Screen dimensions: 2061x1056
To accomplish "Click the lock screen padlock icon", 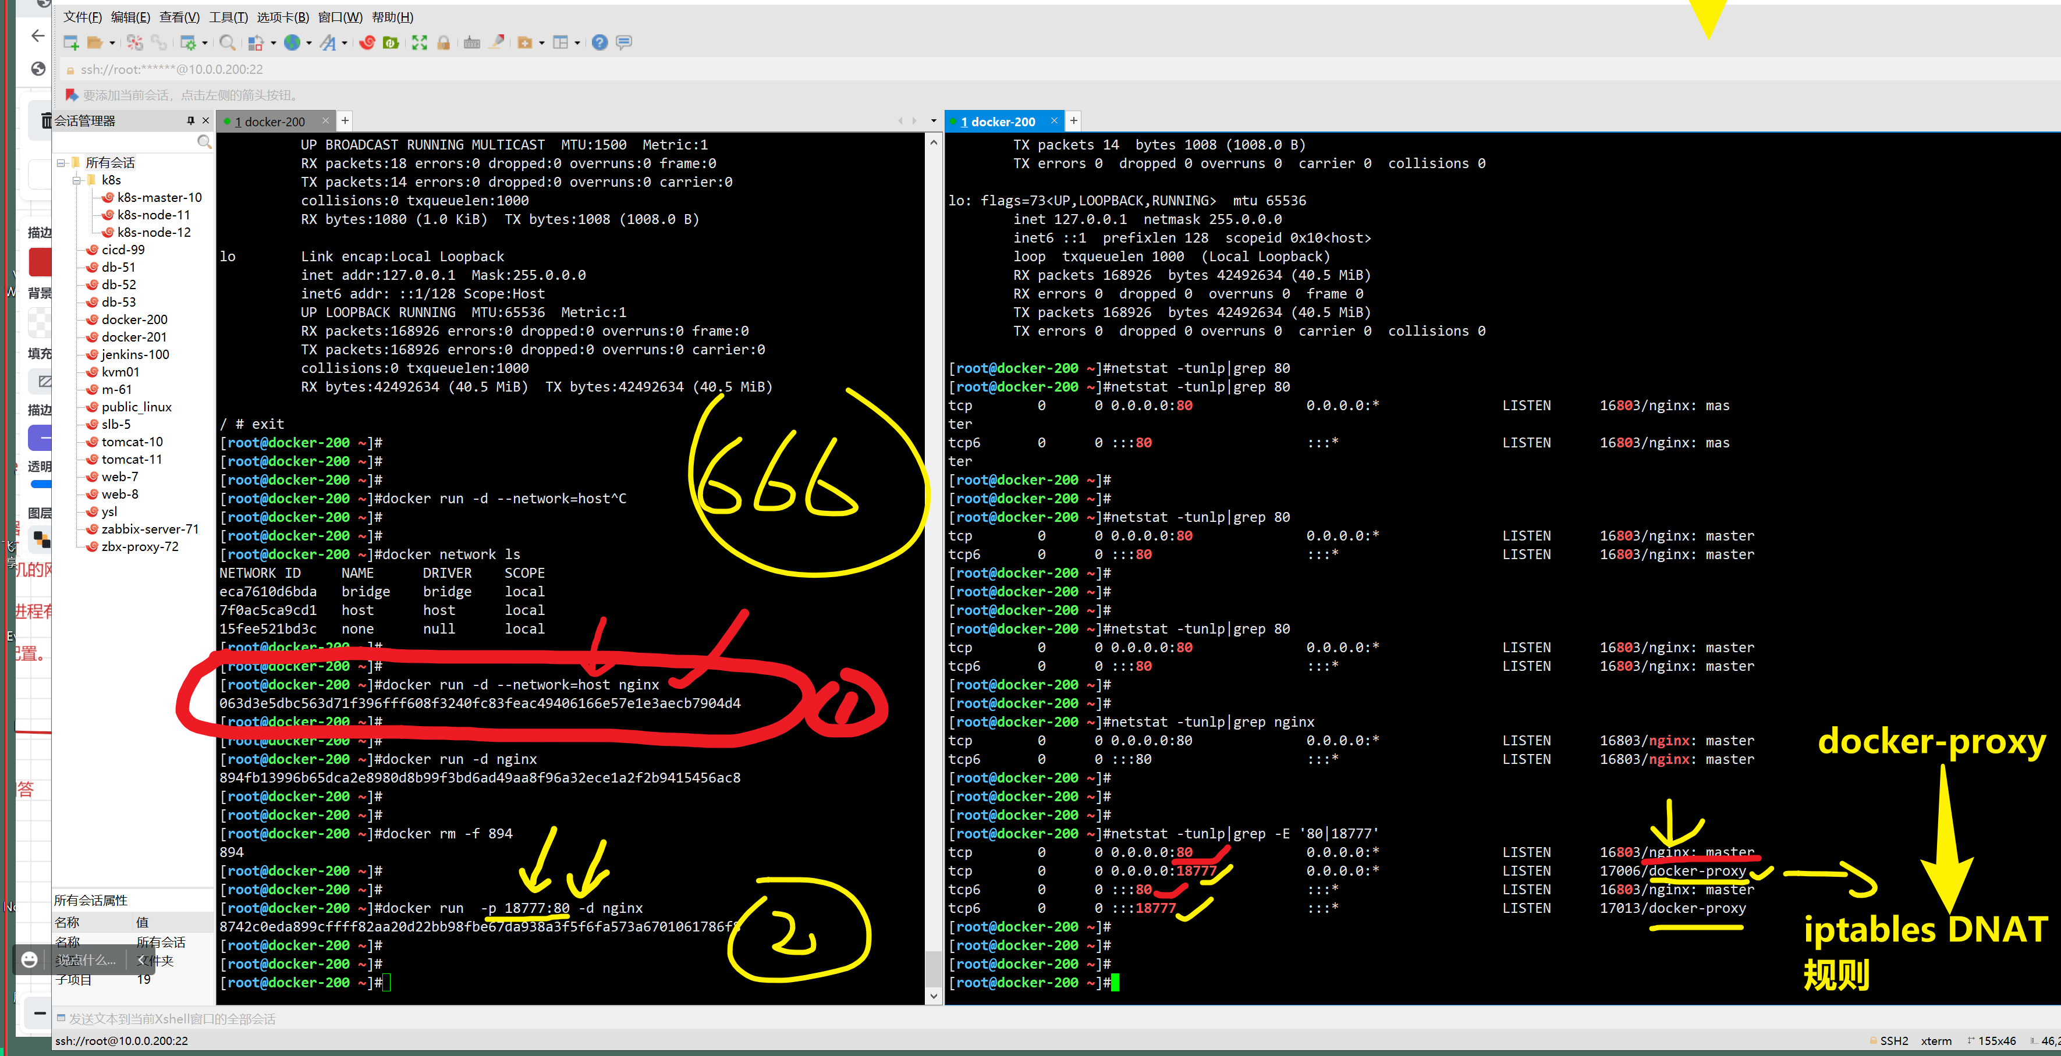I will 444,42.
